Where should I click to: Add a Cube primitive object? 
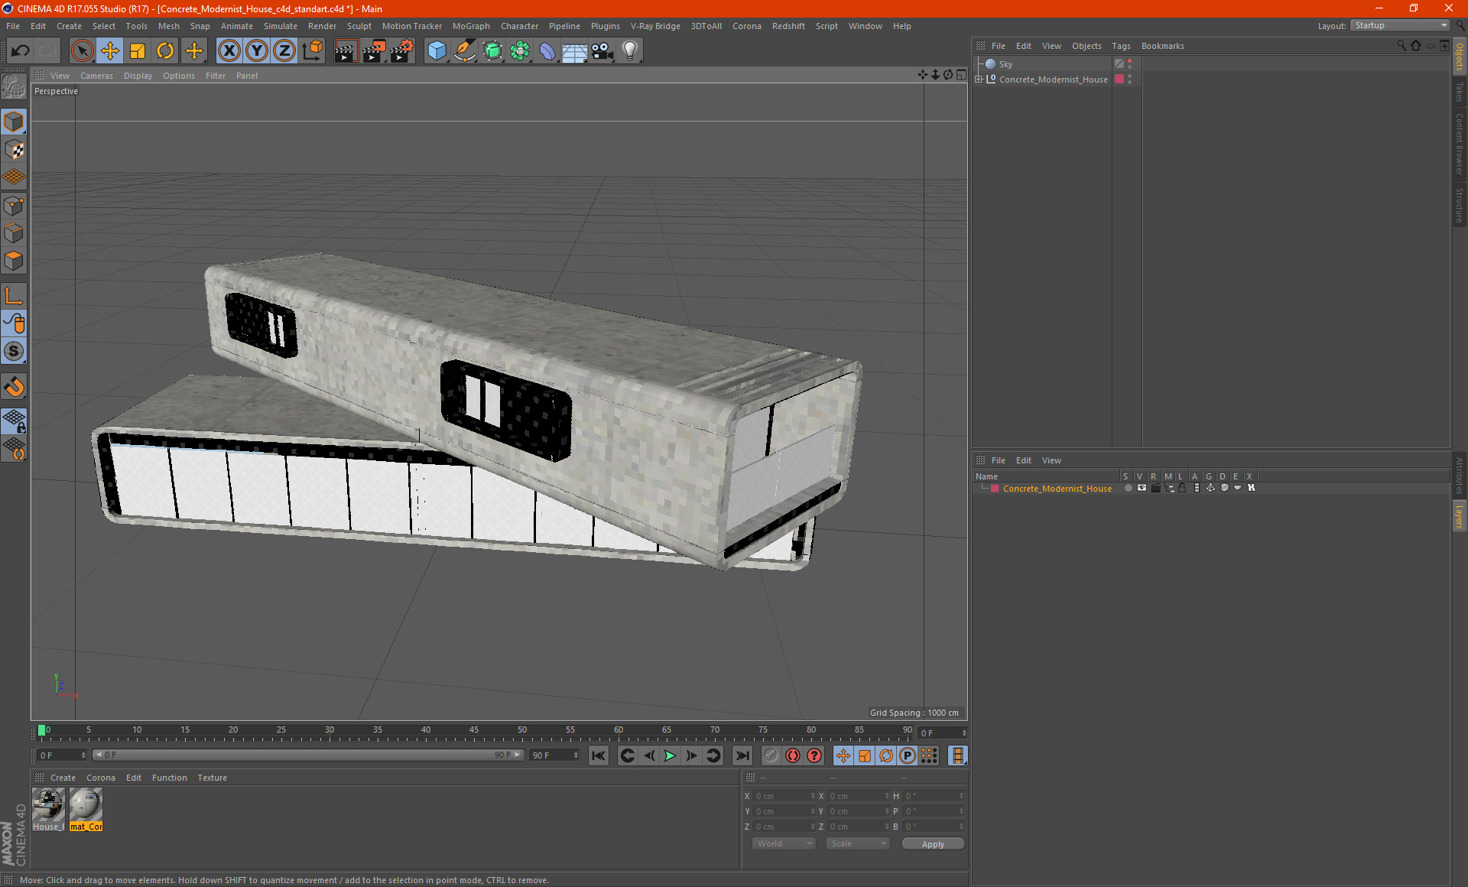437,51
